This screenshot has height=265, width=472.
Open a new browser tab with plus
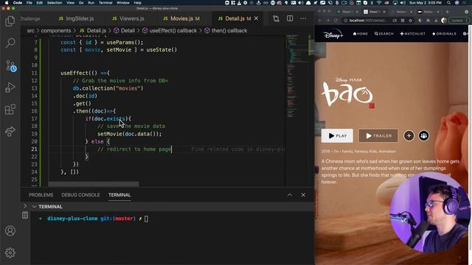[448, 12]
